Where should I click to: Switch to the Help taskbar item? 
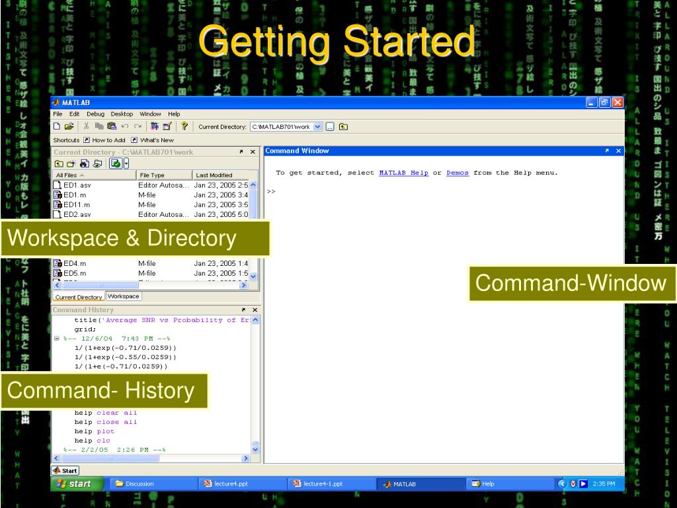click(510, 484)
